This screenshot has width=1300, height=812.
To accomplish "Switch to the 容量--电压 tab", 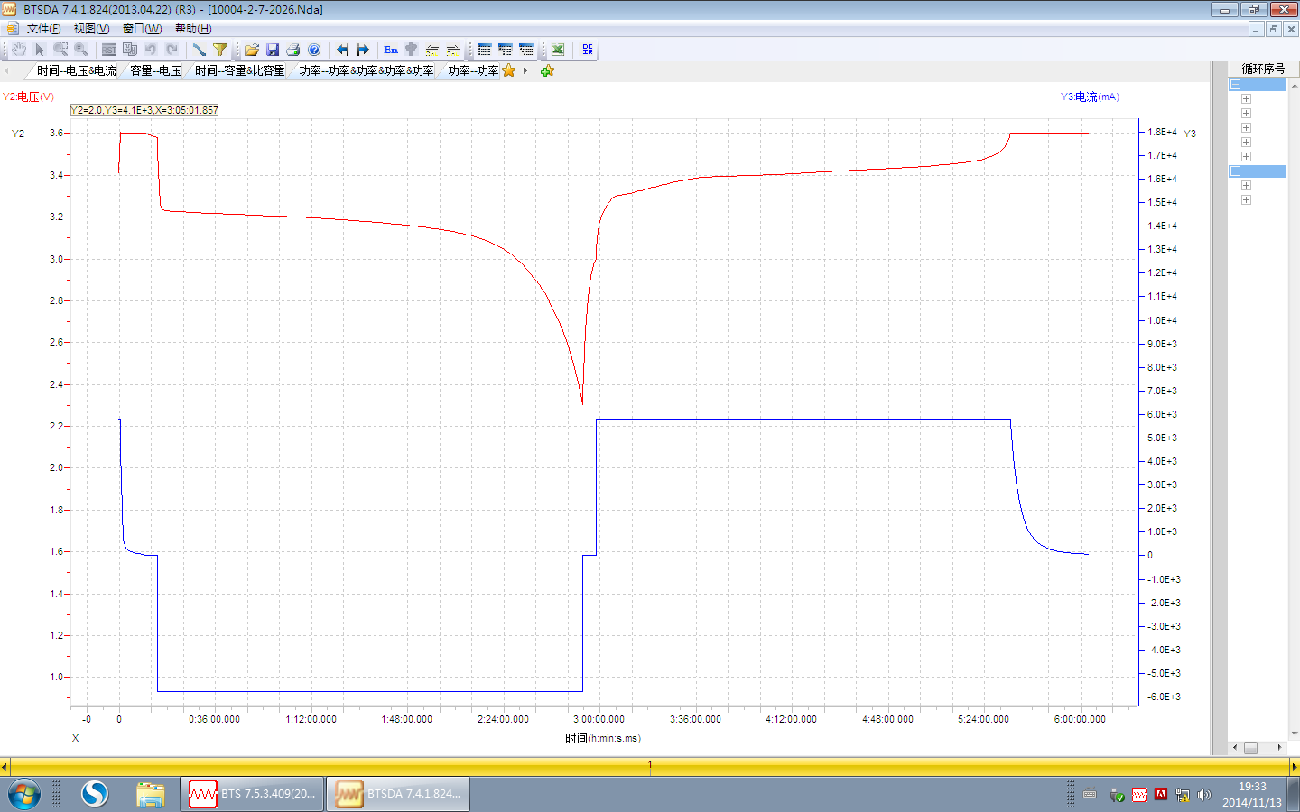I will click(x=155, y=70).
